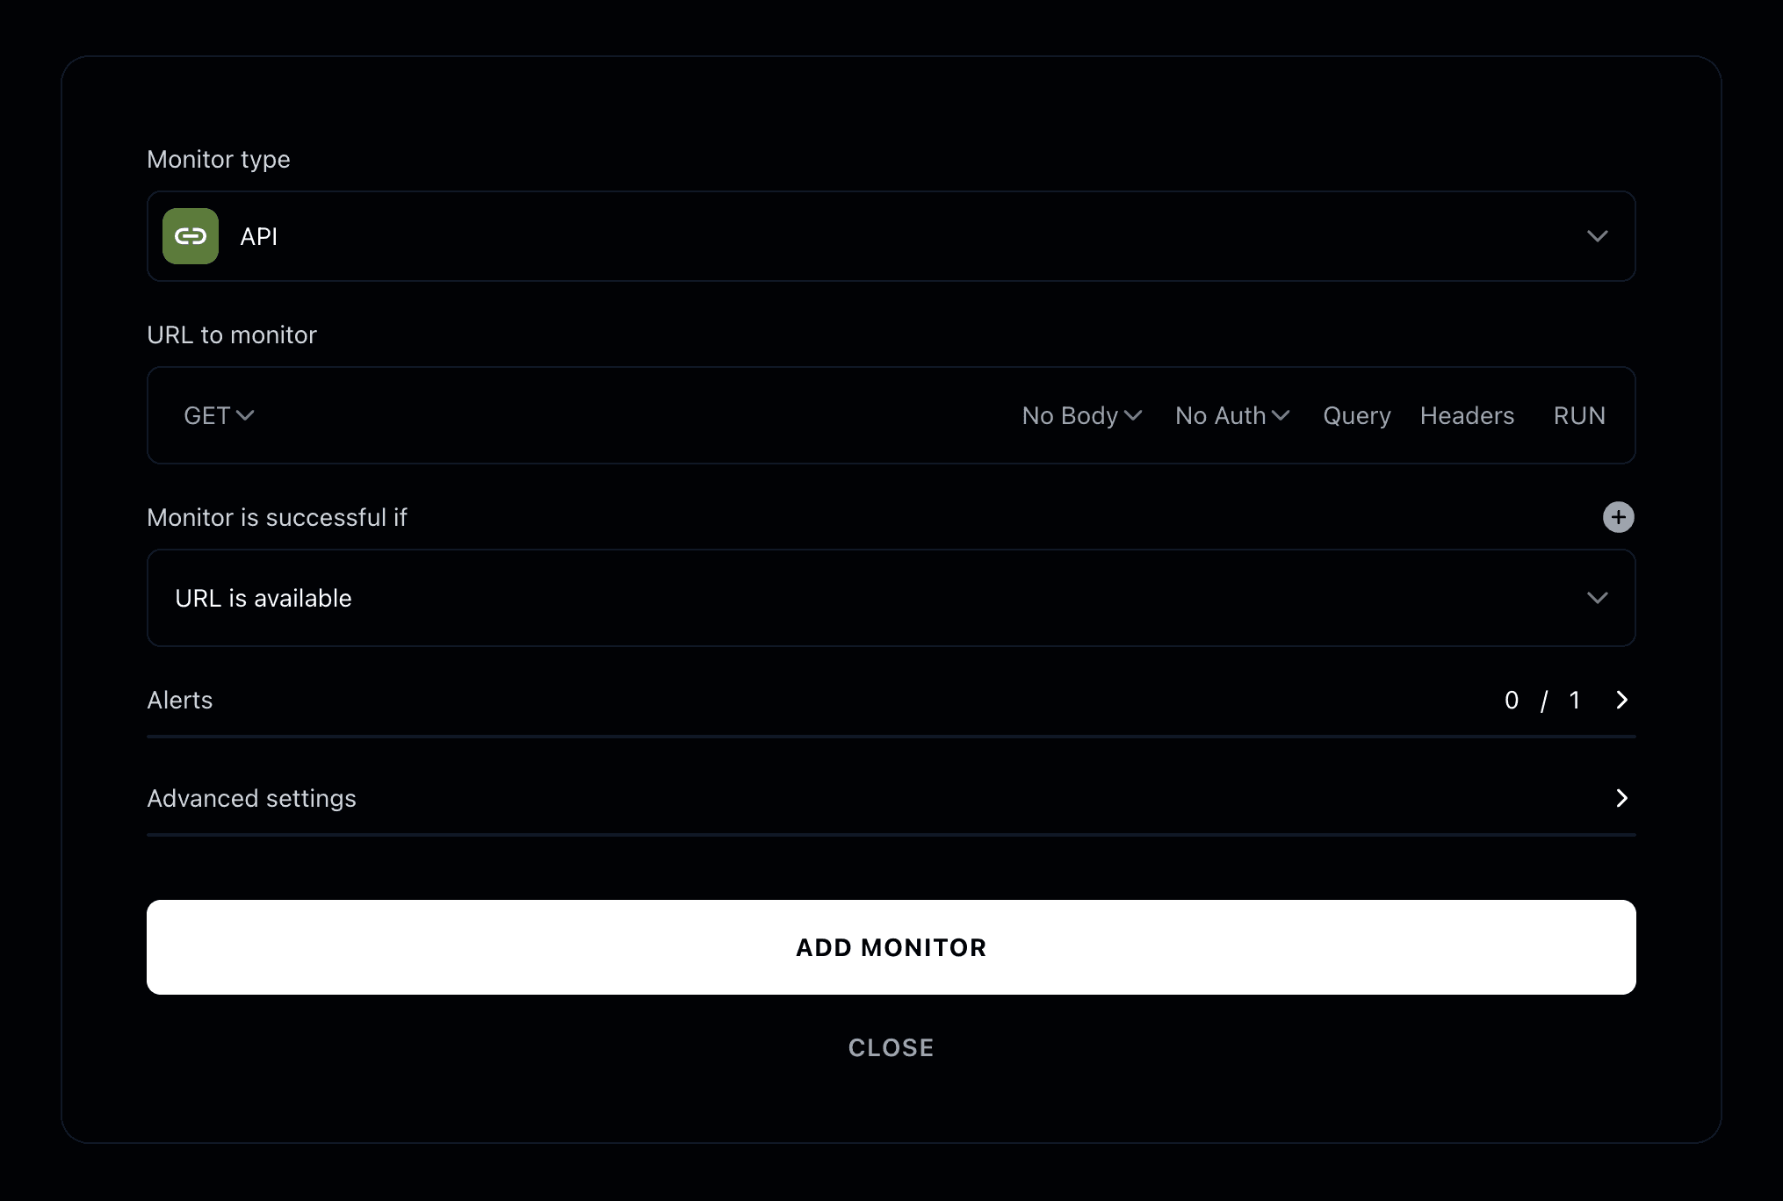Image resolution: width=1783 pixels, height=1201 pixels.
Task: Click the GET method dropdown arrow
Action: [245, 415]
